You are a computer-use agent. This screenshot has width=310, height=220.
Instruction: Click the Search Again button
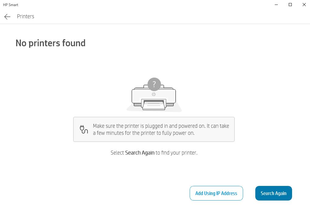tap(274, 193)
